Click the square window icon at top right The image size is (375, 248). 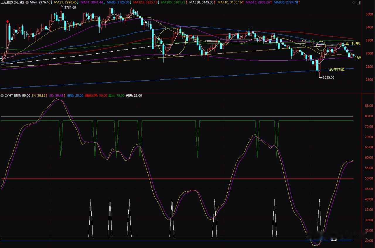[x=358, y=2]
